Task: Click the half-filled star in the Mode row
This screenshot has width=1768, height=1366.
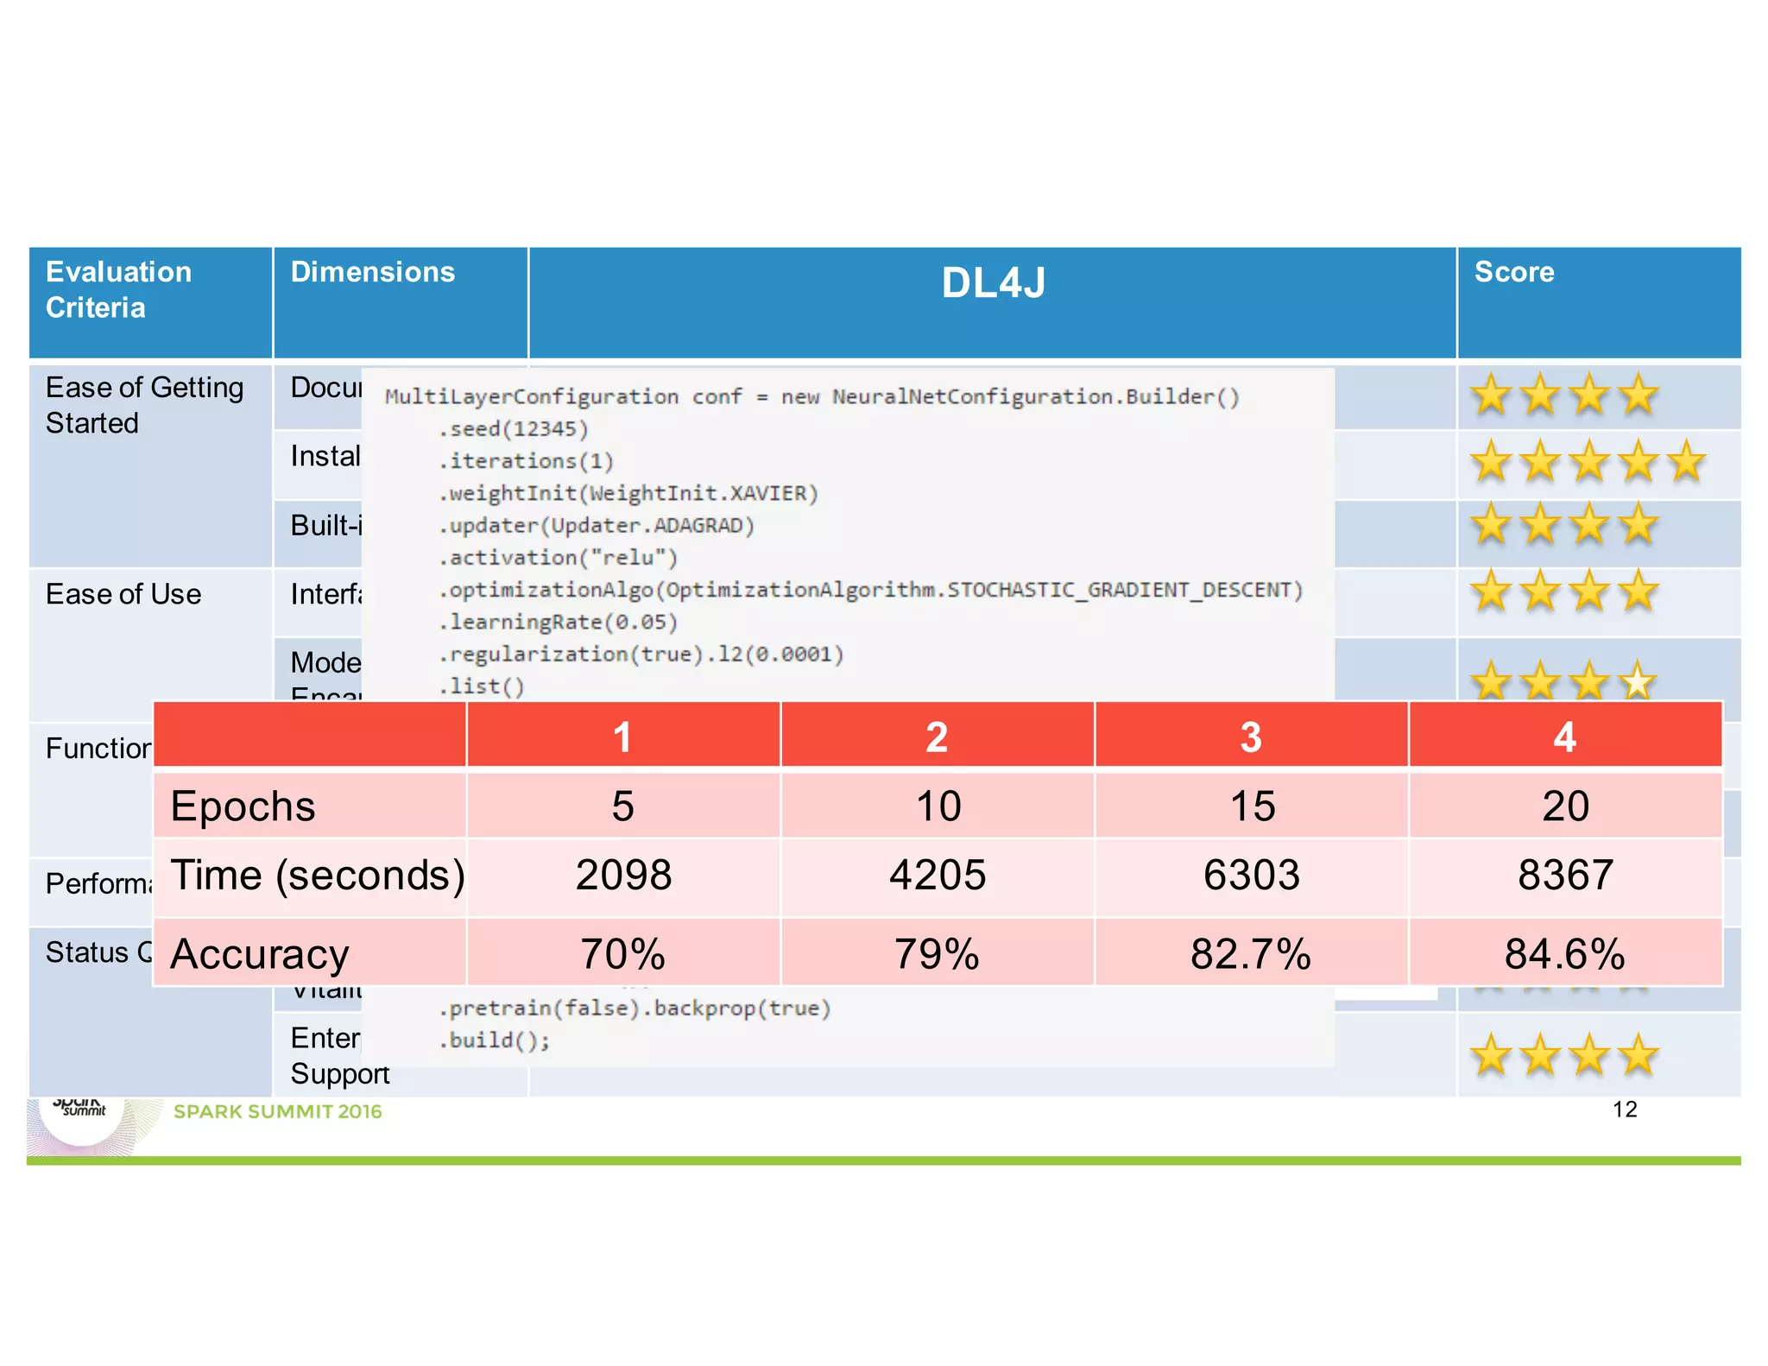Action: (1639, 680)
